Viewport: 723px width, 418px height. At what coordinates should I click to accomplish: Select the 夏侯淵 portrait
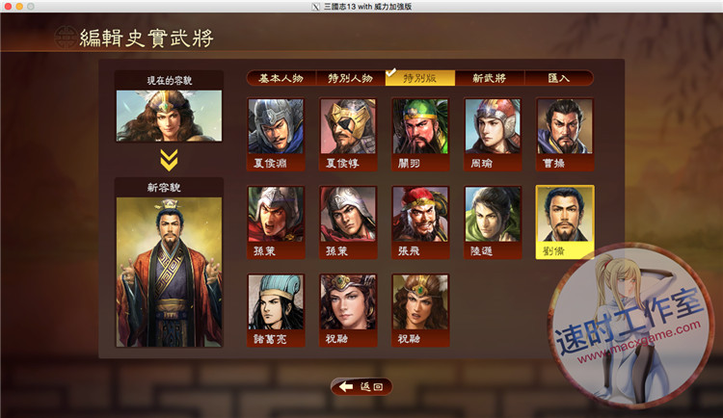[276, 134]
